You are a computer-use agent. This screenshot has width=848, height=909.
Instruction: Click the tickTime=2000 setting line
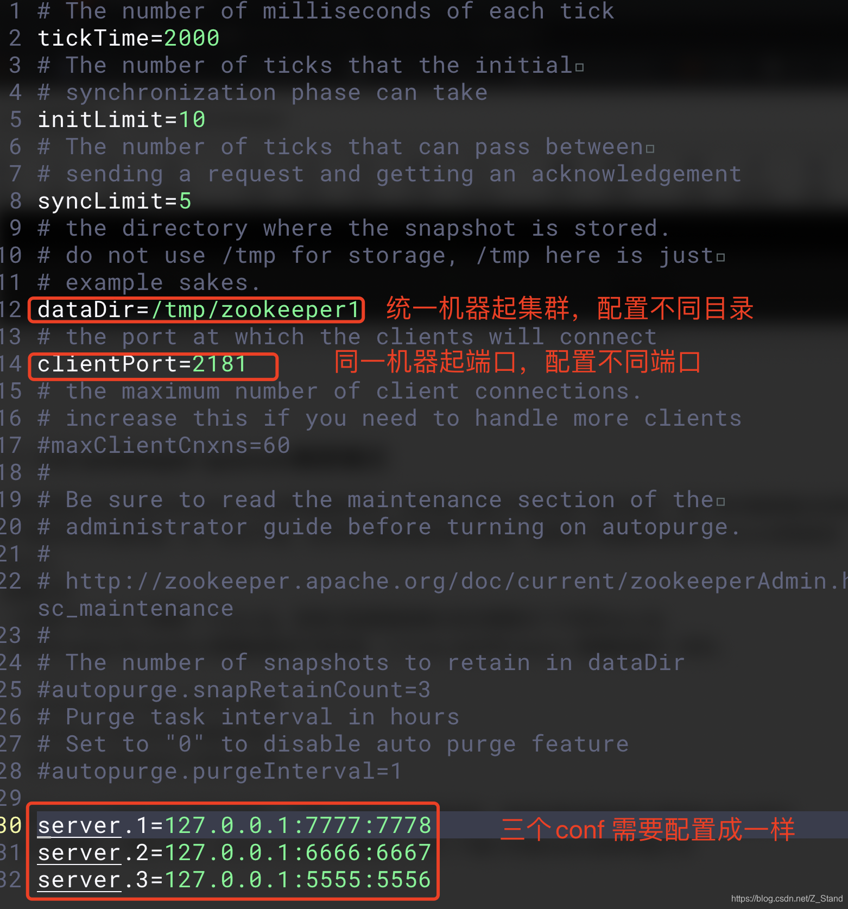click(x=129, y=38)
